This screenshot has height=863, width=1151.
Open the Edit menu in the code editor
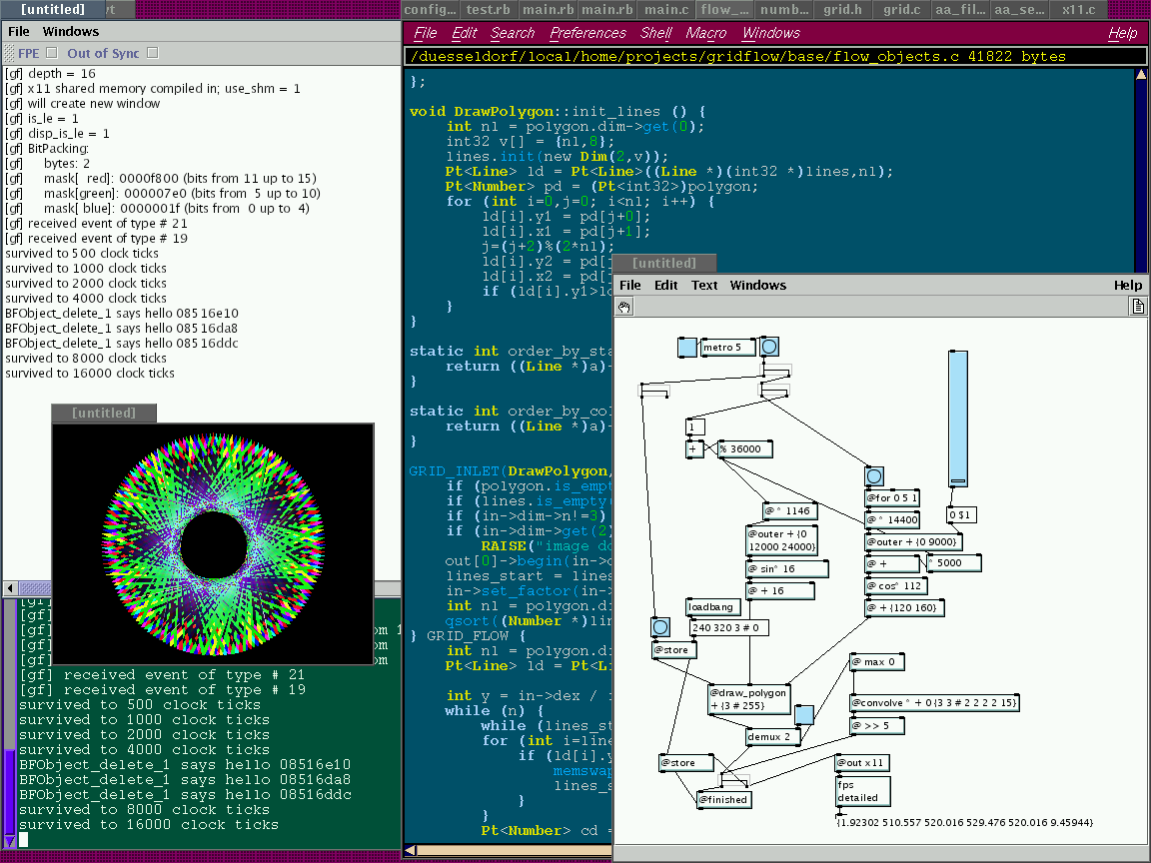464,33
